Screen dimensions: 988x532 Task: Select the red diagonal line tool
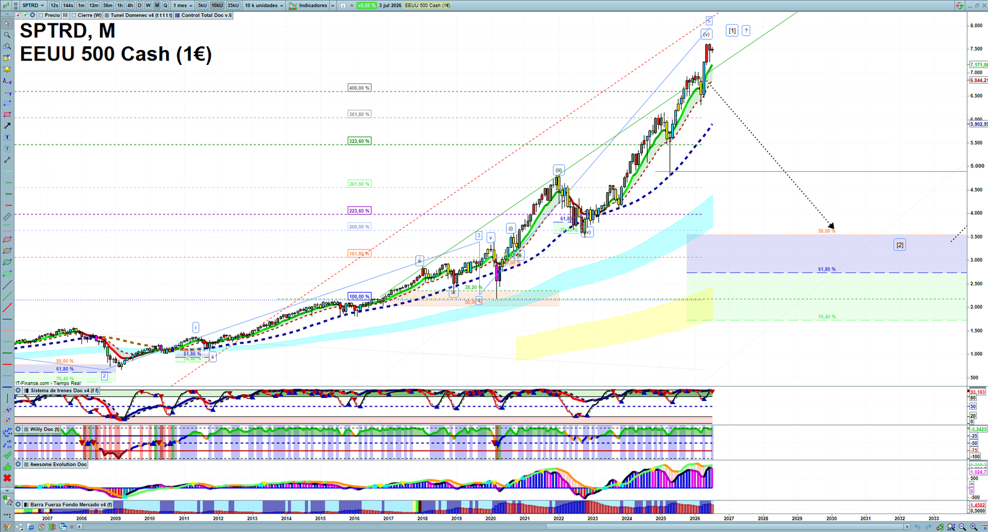coord(7,308)
